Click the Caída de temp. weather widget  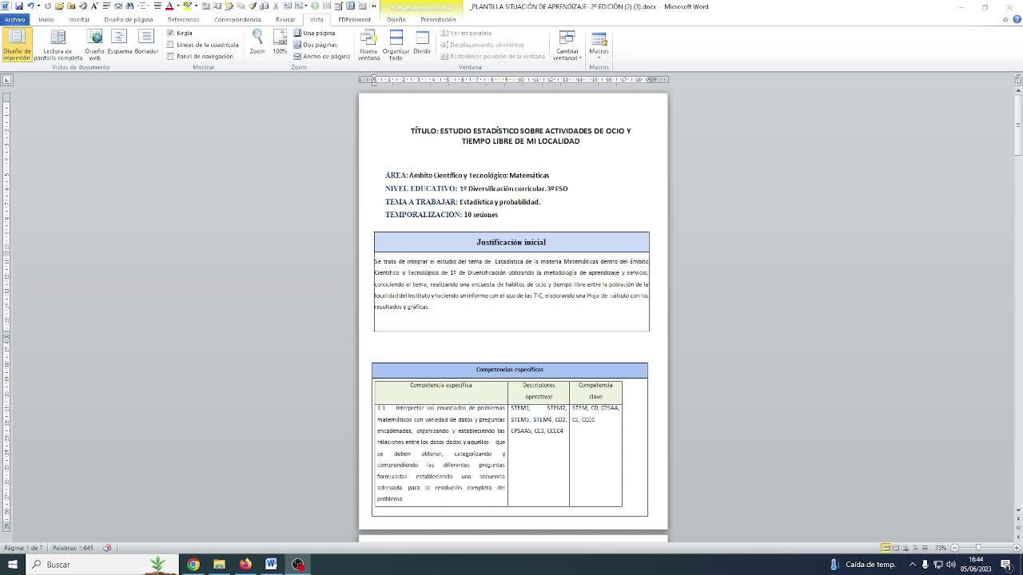[863, 565]
